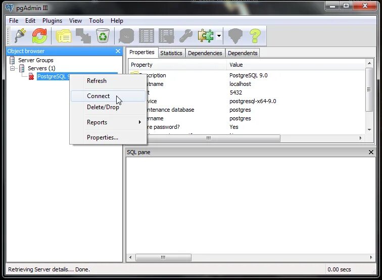
Task: Close the Object browser panel
Action: pos(118,51)
